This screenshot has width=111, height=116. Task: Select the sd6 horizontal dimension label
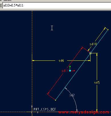point(61,60)
